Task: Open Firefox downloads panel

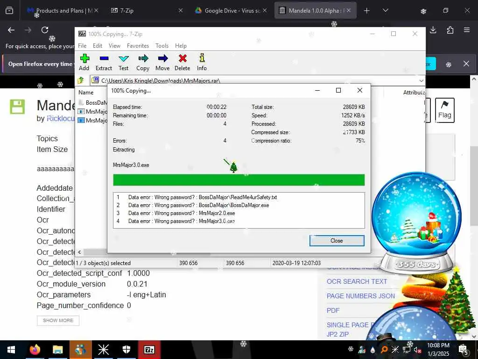Action: [x=433, y=30]
